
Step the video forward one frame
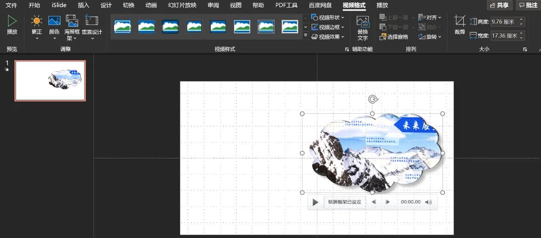[x=388, y=202]
